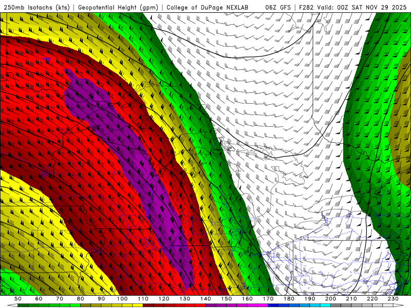Click the "F282" forecast hour label
The image size is (411, 308).
tap(306, 8)
